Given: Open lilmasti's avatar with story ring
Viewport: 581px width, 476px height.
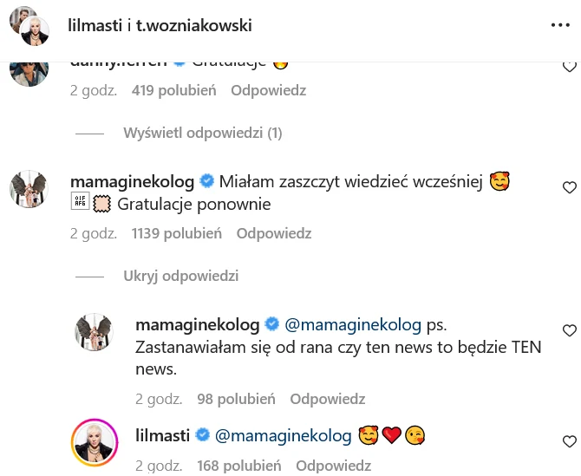Looking at the screenshot, I should [x=94, y=441].
